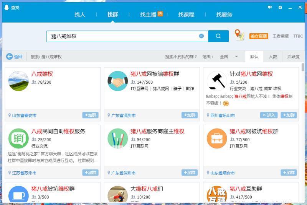Click the back arrow 返回 icon
Image resolution: width=307 pixels, height=205 pixels.
click(x=9, y=57)
